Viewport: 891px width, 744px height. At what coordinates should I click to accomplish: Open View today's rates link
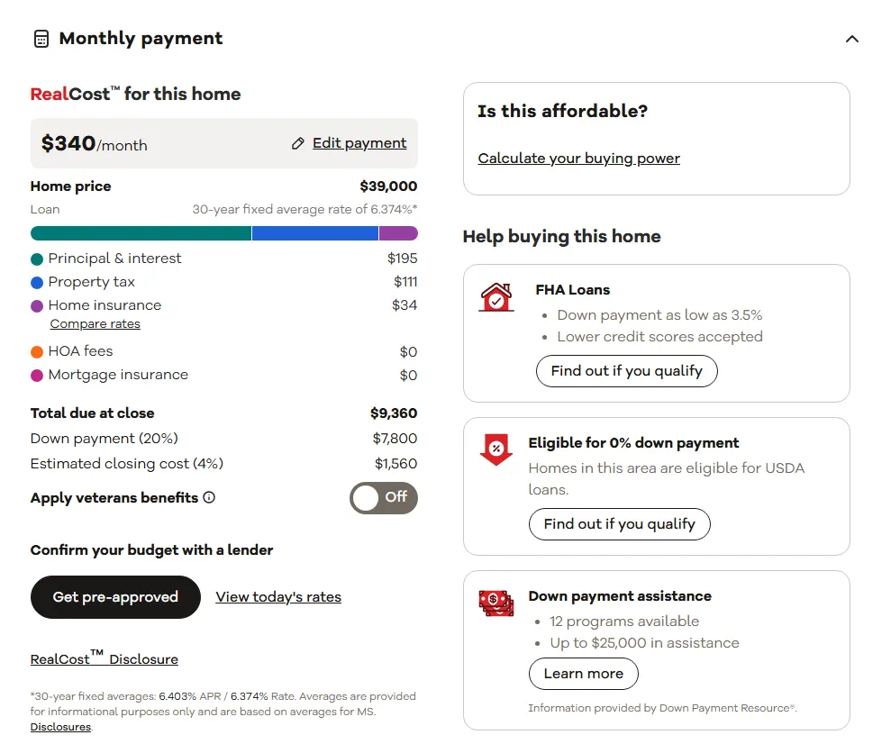278,597
